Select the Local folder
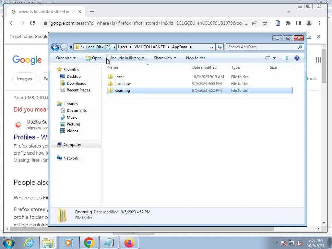Image resolution: width=332 pixels, height=249 pixels. click(200, 77)
